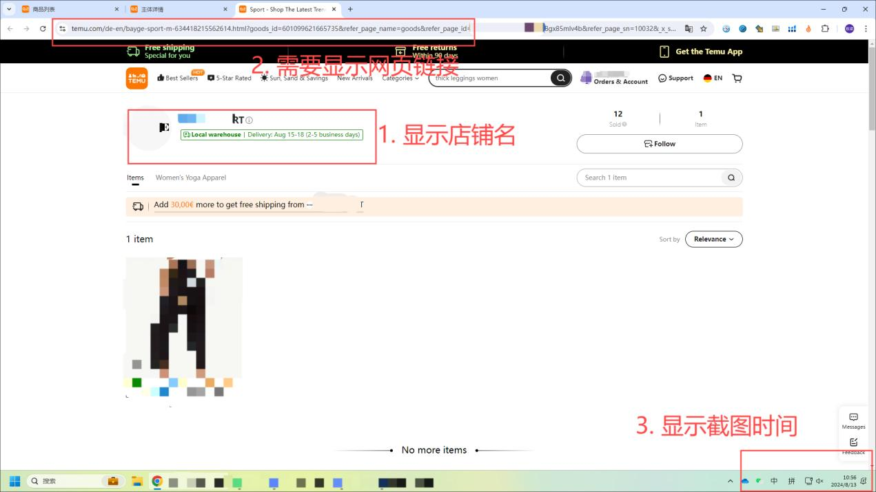Click the browser Forward arrow
876x492 pixels.
[26, 29]
